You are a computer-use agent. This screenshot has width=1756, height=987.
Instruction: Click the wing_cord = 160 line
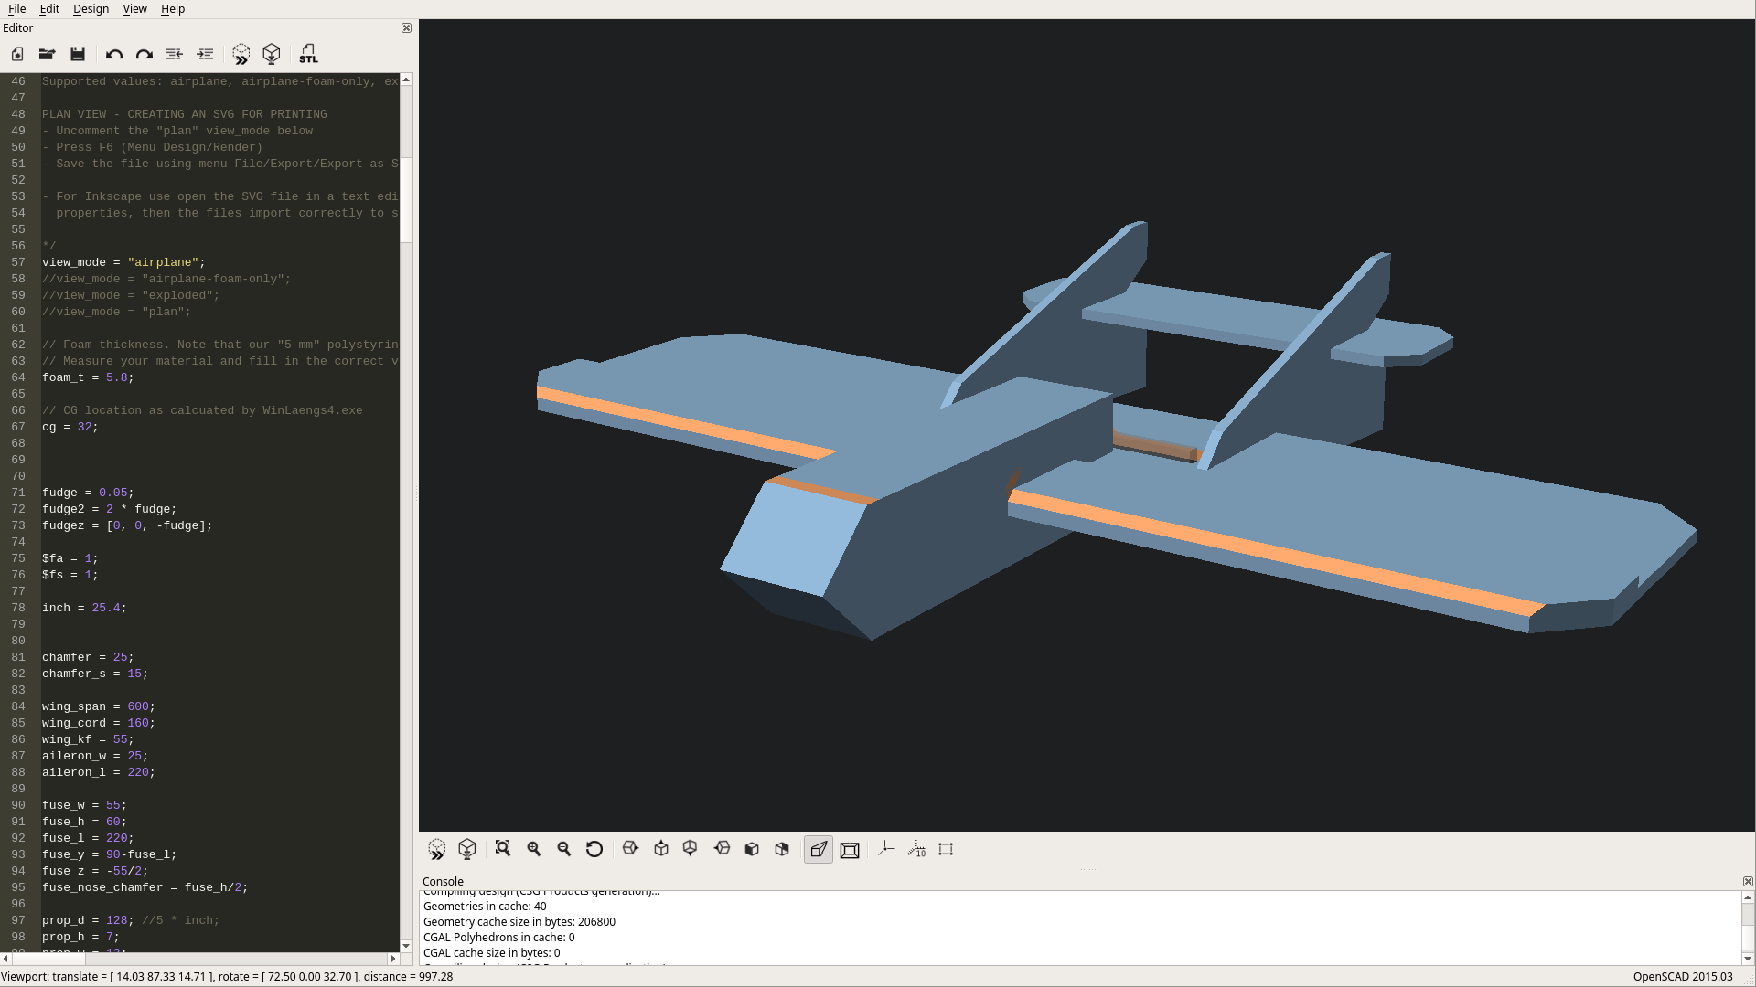(99, 723)
